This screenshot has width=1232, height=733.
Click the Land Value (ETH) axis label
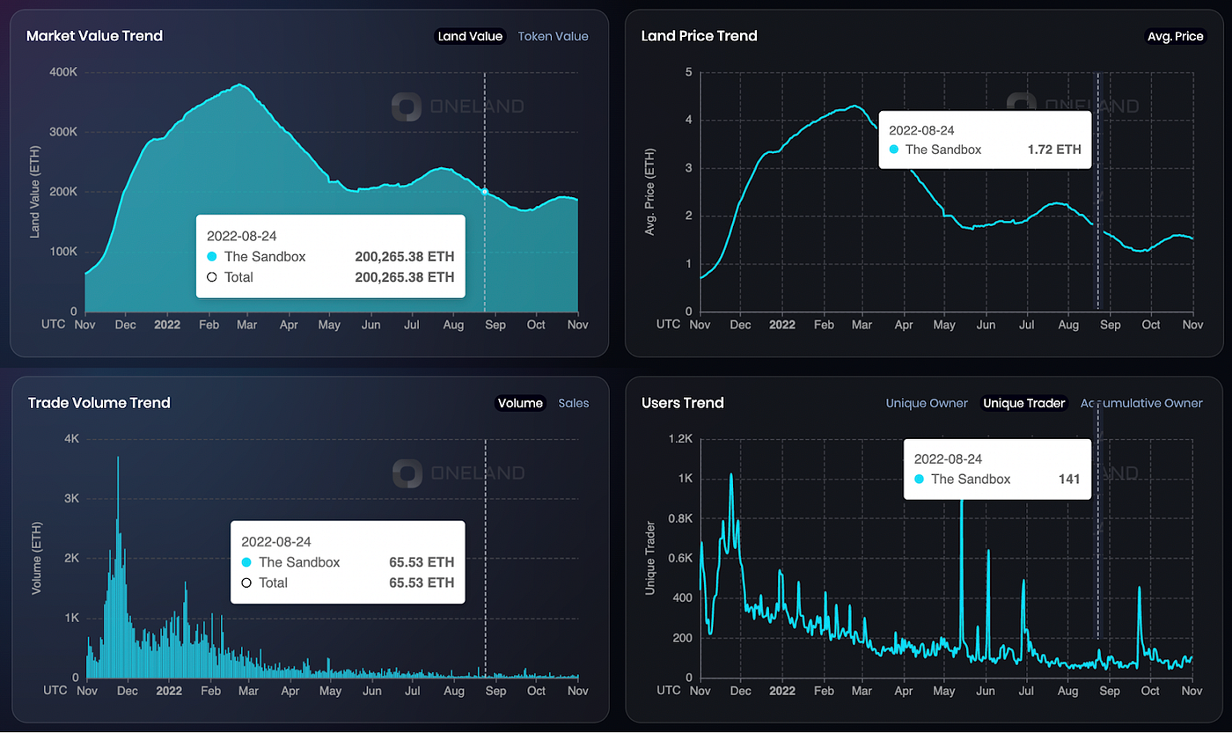35,192
